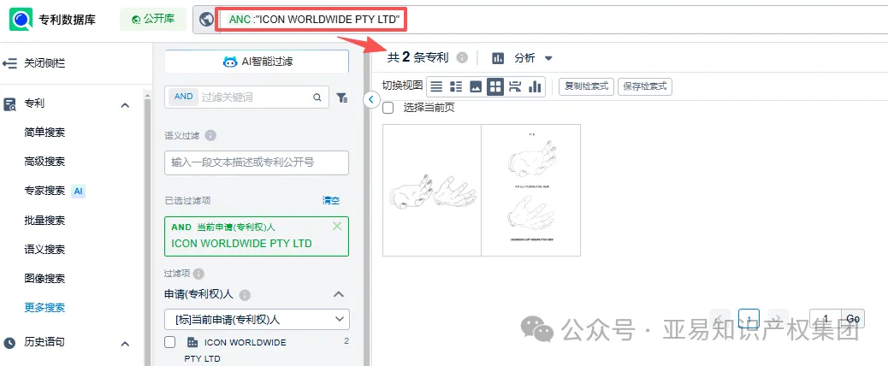This screenshot has height=366, width=888.
Task: Click the search magnifier in filter keyword box
Action: tap(317, 97)
